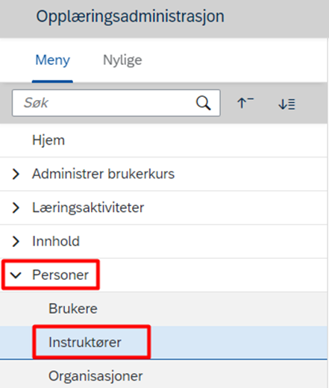
Task: Go to Hjem menu entry
Action: 163,140
